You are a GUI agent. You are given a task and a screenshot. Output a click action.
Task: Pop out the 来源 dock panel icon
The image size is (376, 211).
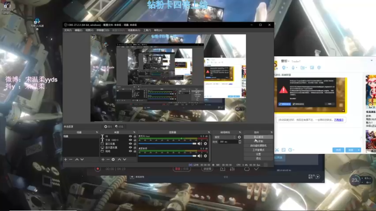(134, 132)
